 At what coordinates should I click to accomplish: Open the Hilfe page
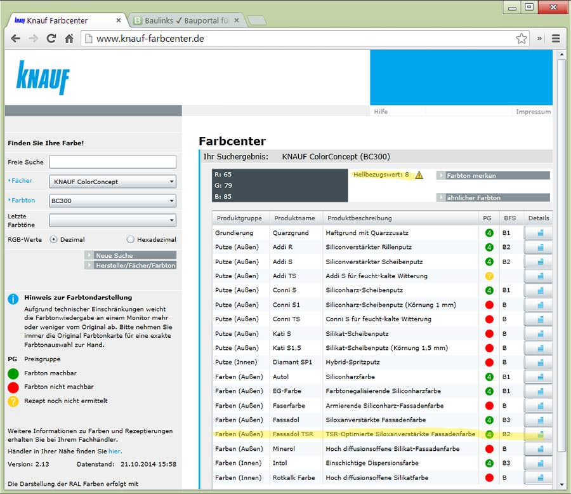point(381,112)
